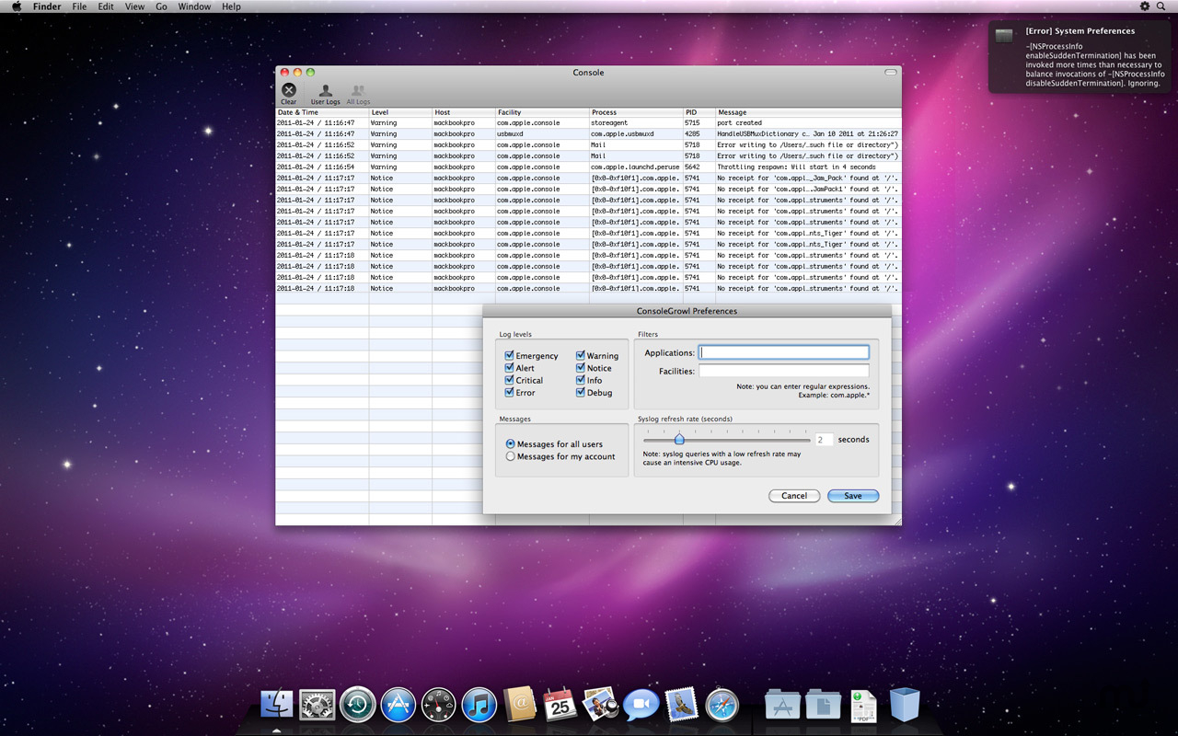This screenshot has height=736, width=1178.
Task: Save the ConsoleGrowl preferences
Action: tap(853, 496)
